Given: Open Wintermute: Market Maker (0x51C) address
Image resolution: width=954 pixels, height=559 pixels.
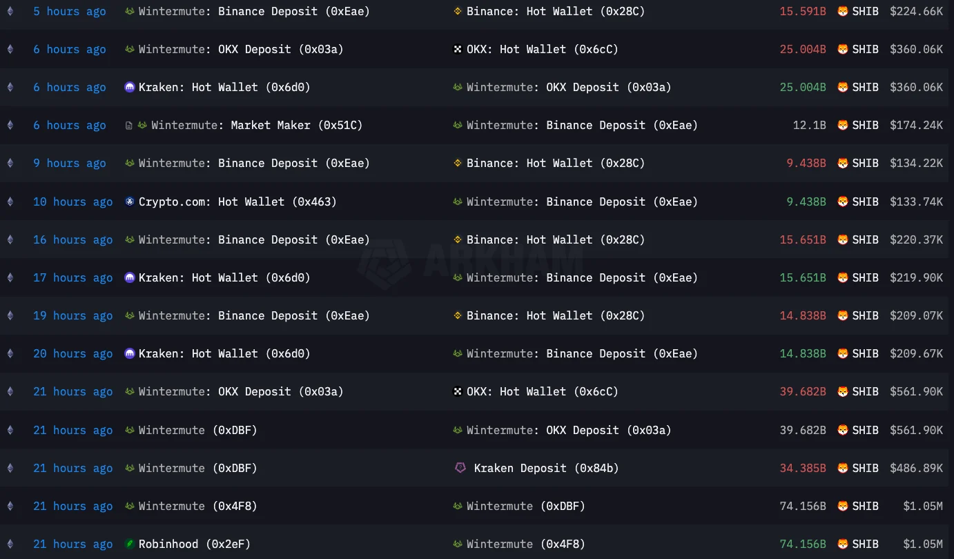Looking at the screenshot, I should coord(257,126).
